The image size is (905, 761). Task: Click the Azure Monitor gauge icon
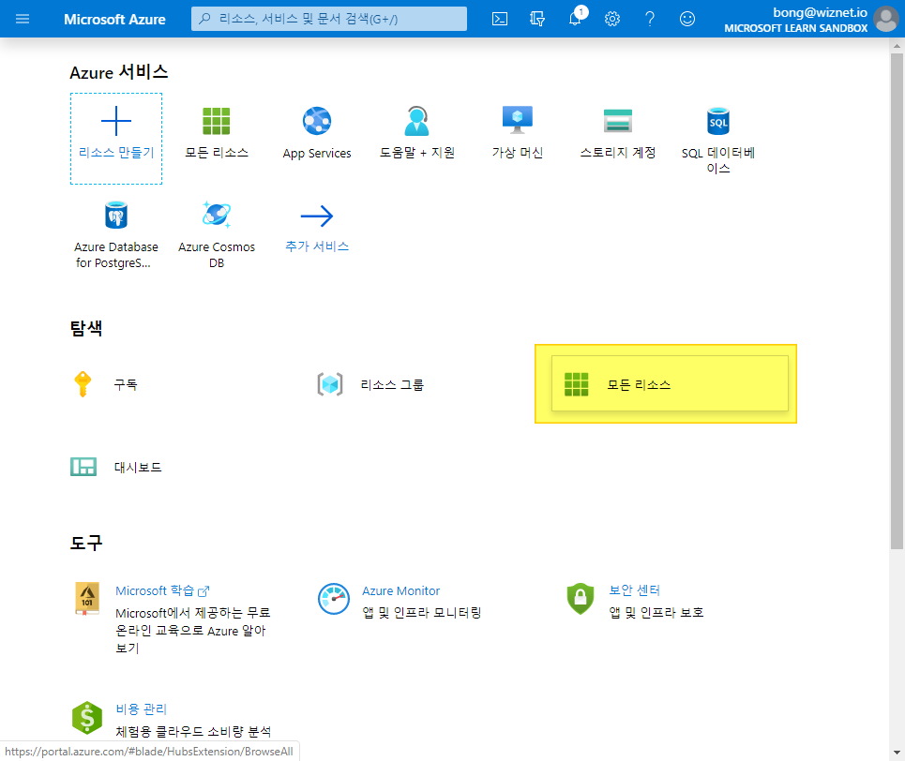[334, 599]
